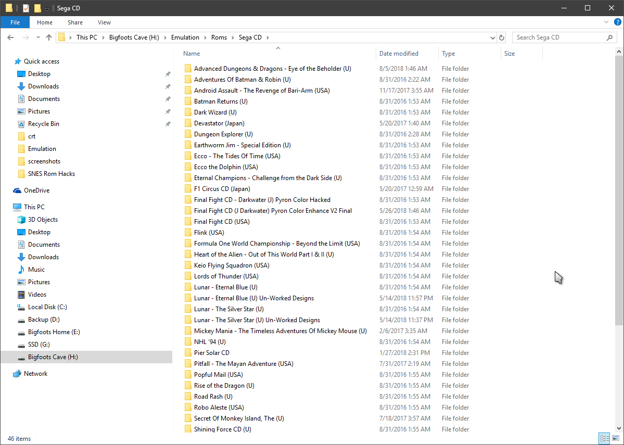Expand the ribbon with the chevron
This screenshot has height=445, width=624.
coord(606,22)
